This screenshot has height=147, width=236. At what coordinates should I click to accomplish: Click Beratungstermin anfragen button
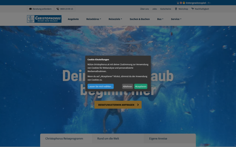click(118, 105)
